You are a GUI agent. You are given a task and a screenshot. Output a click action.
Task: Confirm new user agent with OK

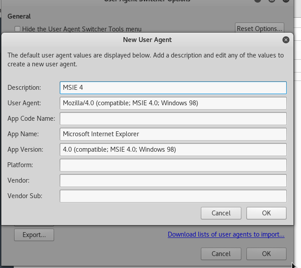(x=266, y=213)
